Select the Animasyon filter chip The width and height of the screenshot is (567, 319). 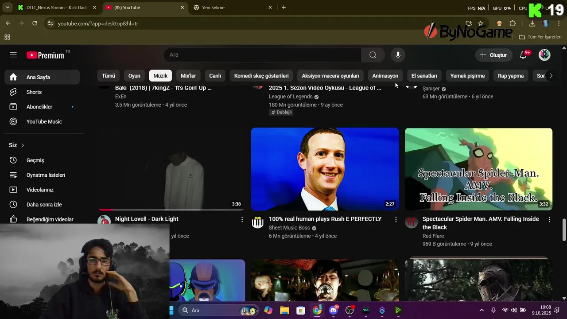click(x=385, y=76)
